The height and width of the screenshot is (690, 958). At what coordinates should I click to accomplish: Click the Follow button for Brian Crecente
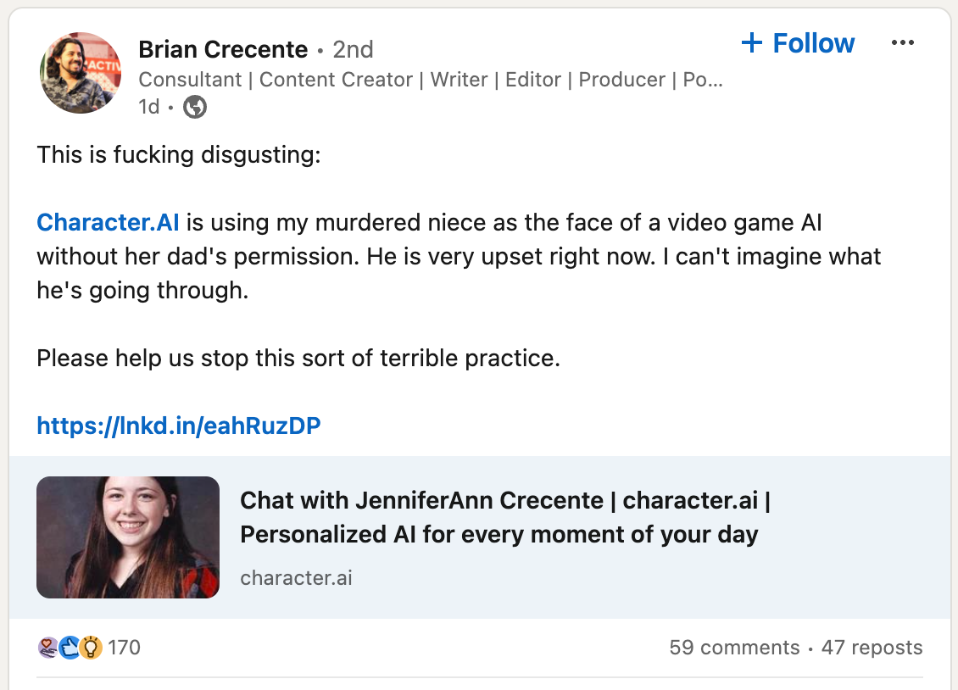[x=813, y=43]
